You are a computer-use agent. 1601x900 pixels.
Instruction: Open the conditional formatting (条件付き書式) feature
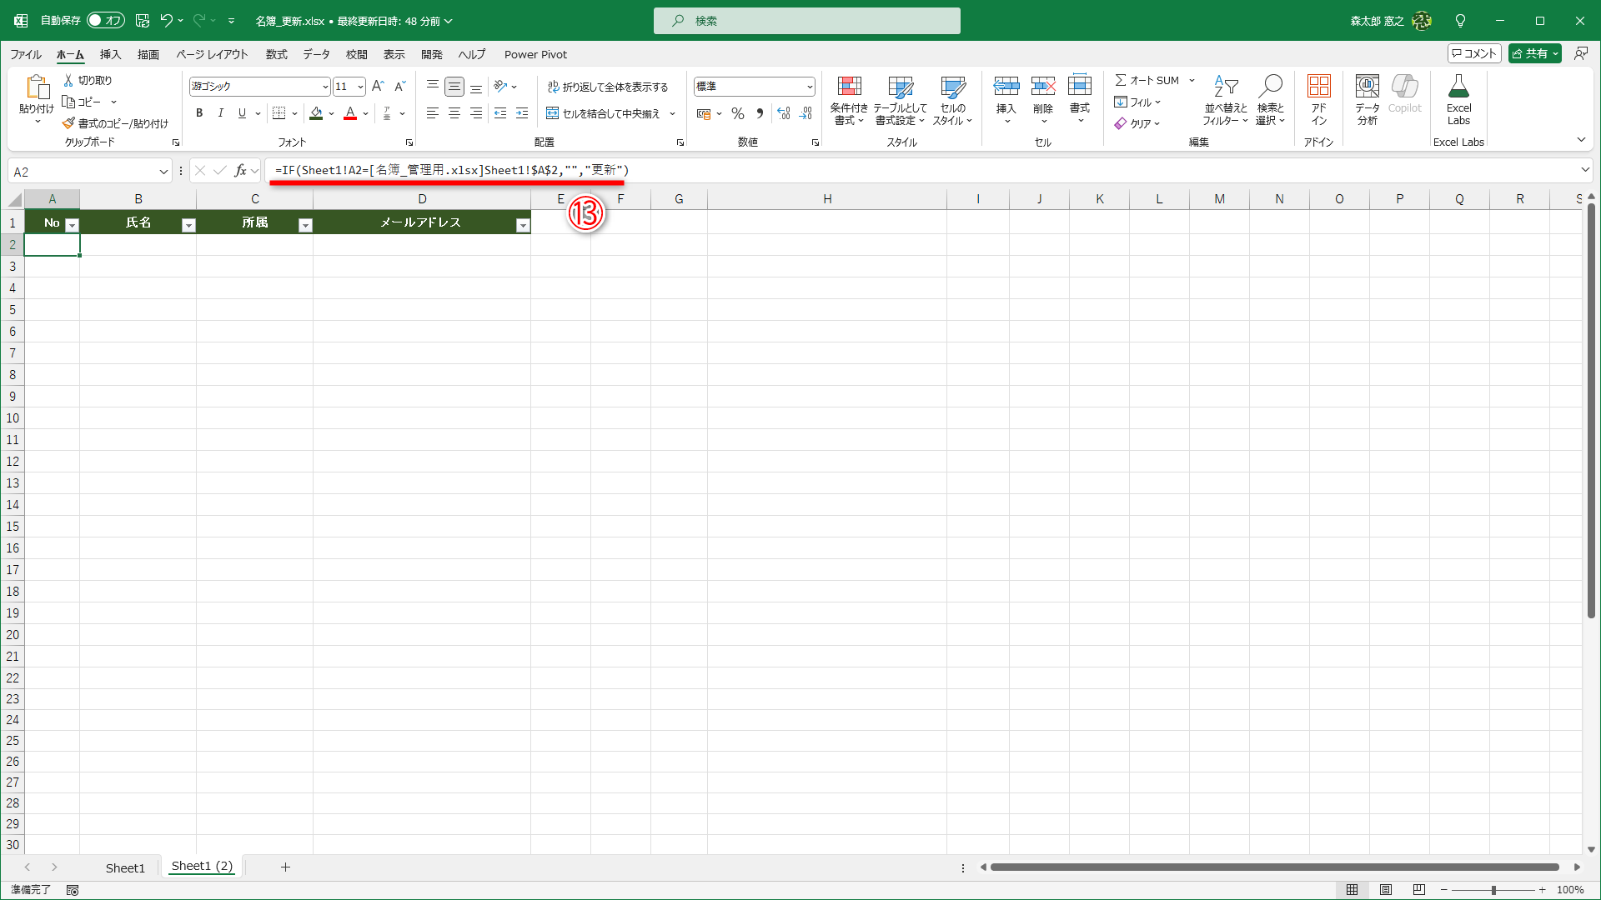(x=849, y=98)
